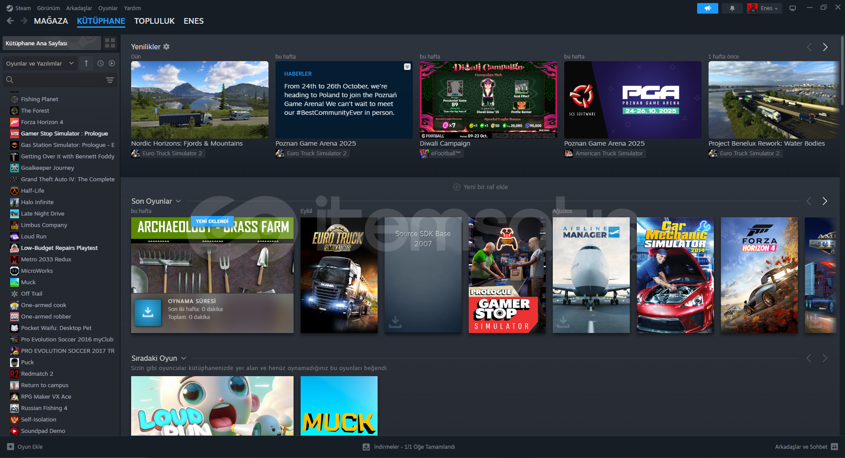Select Metro 2033 Redux in the list
Viewport: 845px width, 458px height.
pos(46,259)
